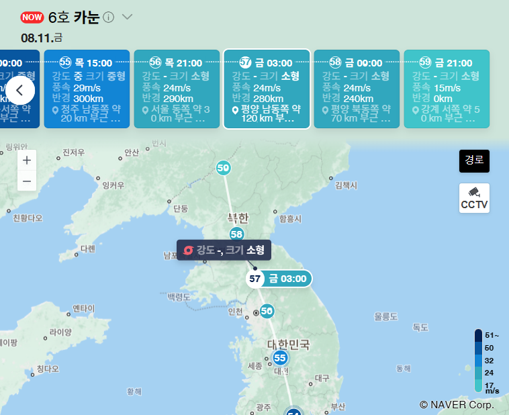Click track marker 59 on map
509x415 pixels.
[224, 168]
